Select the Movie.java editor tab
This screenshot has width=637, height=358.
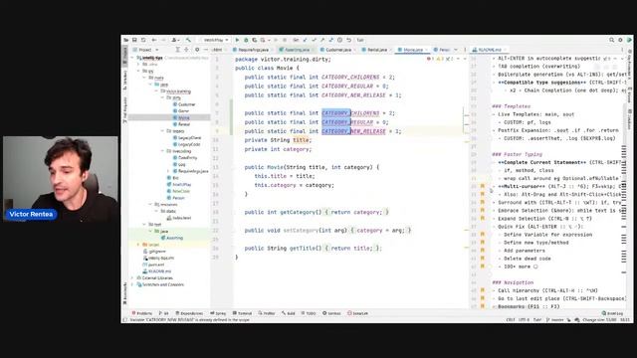click(413, 50)
